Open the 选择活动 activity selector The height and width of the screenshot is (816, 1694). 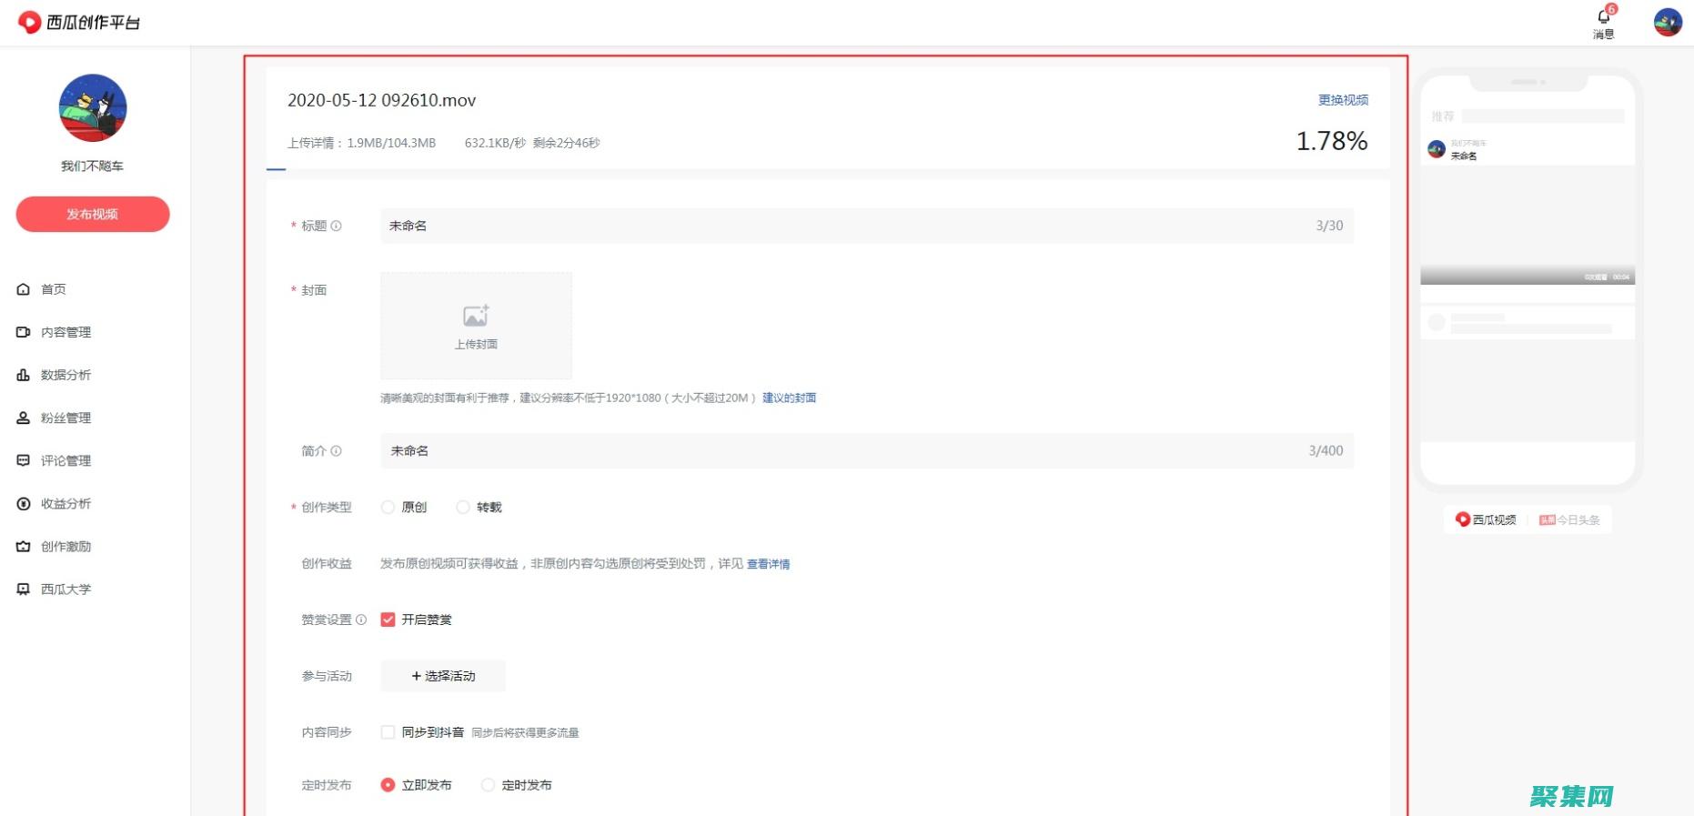pyautogui.click(x=443, y=676)
